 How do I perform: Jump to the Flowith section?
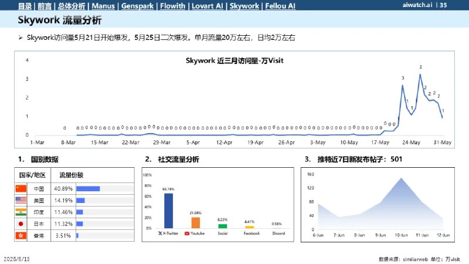pos(172,6)
